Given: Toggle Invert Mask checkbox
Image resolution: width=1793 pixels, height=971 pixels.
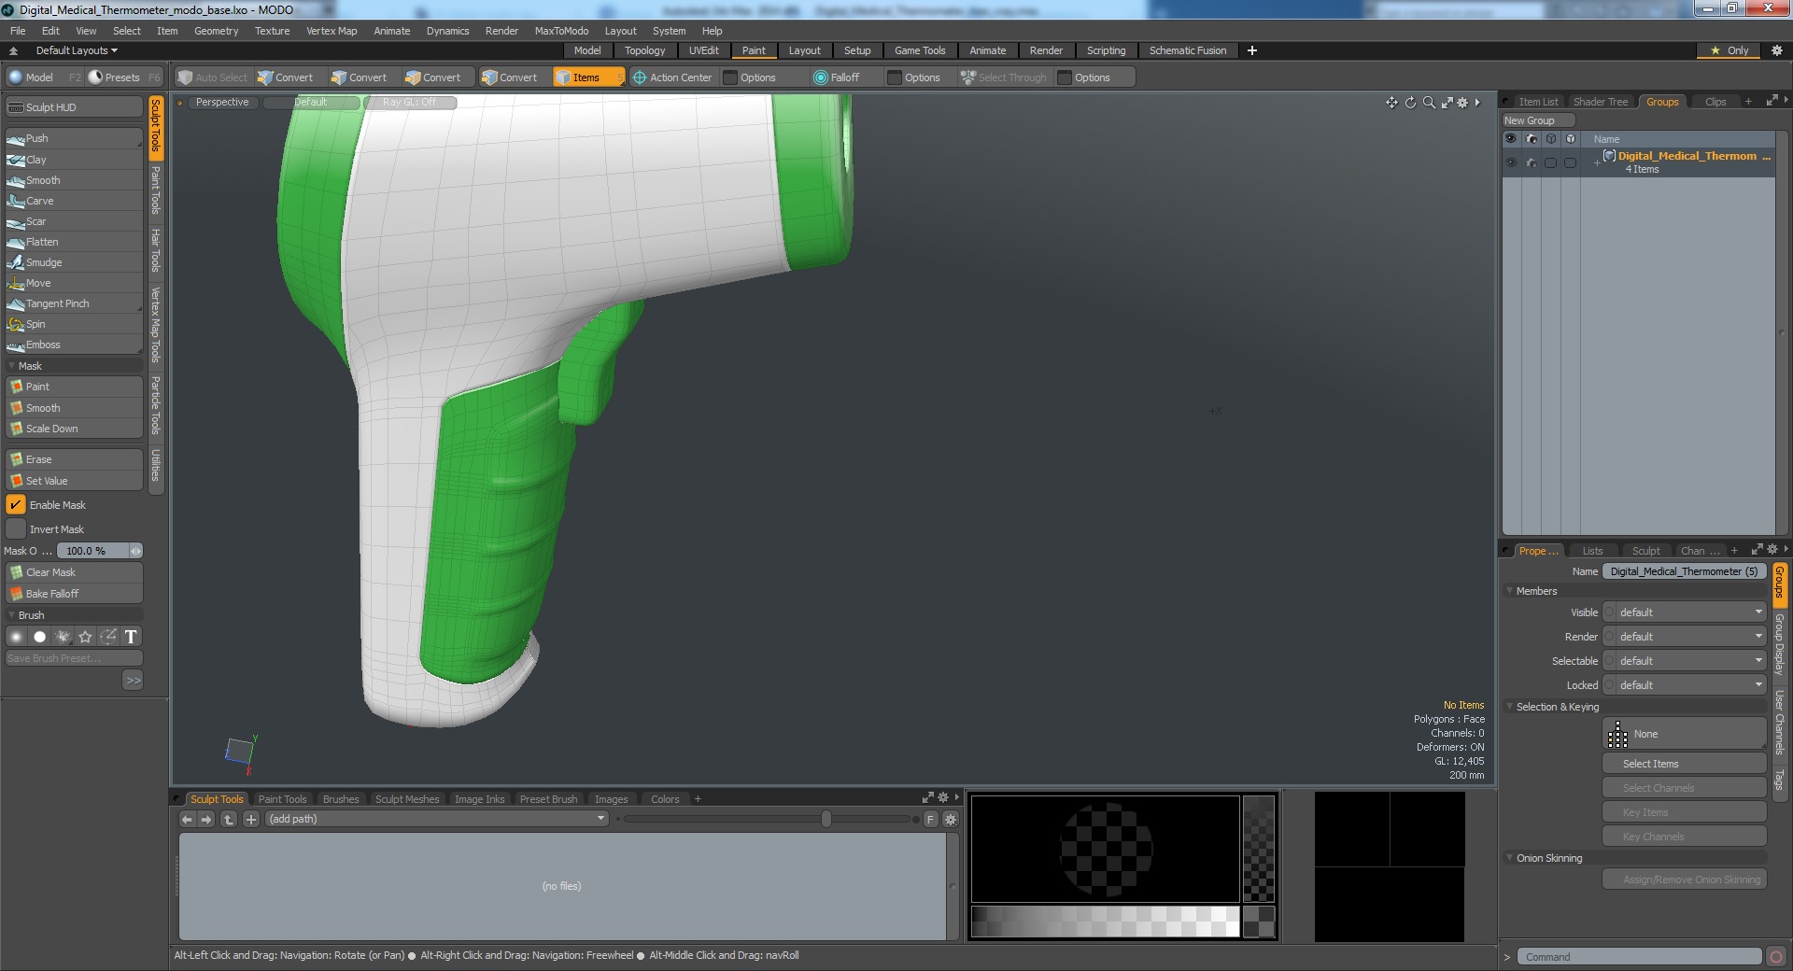Looking at the screenshot, I should point(16,529).
